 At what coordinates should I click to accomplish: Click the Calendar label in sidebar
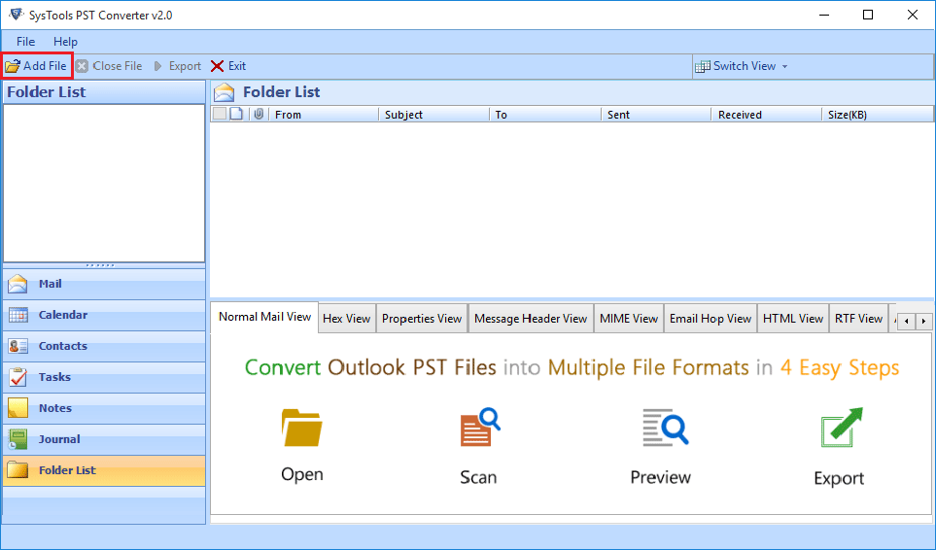pyautogui.click(x=62, y=315)
